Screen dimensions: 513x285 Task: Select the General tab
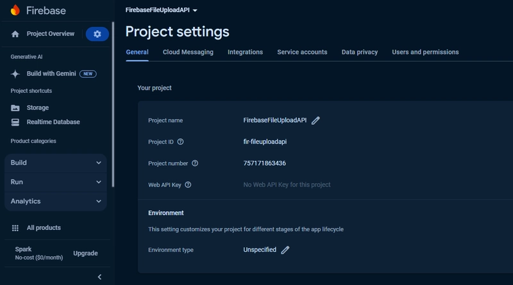[137, 53]
